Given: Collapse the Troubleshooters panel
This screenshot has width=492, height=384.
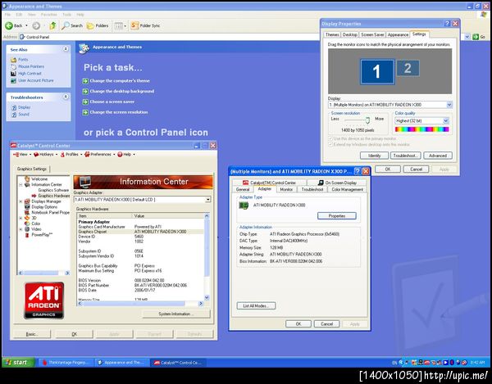Looking at the screenshot, I should click(x=66, y=97).
